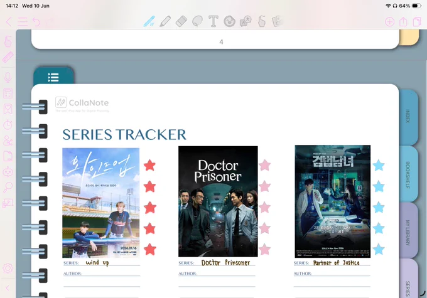Select the blue pen tool
The width and height of the screenshot is (427, 298).
pyautogui.click(x=149, y=21)
